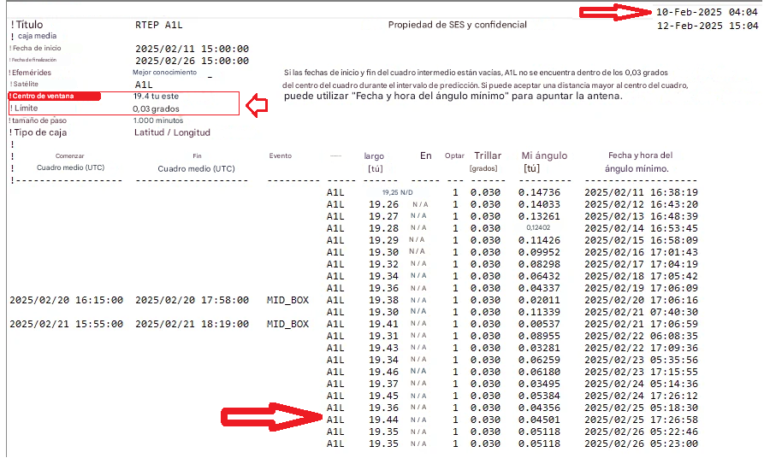Select end time 2025/02/20 17:58:00
Screen dimensions: 770x464
(192, 300)
